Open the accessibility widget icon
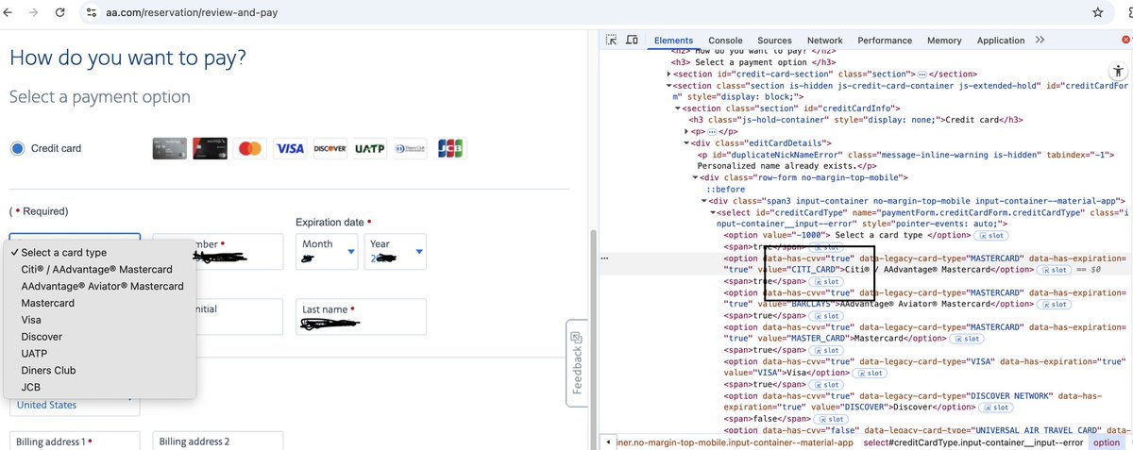The height and width of the screenshot is (450, 1133). 1117,70
